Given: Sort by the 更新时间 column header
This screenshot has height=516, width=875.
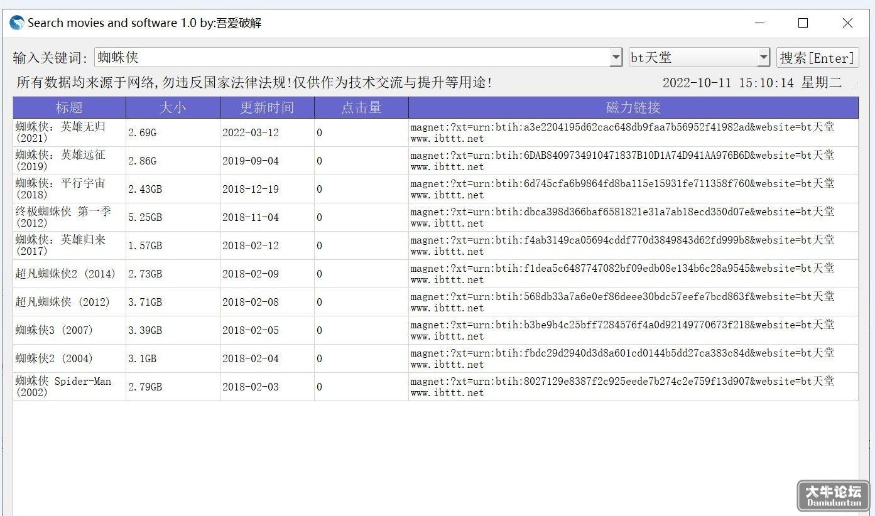Looking at the screenshot, I should [267, 107].
